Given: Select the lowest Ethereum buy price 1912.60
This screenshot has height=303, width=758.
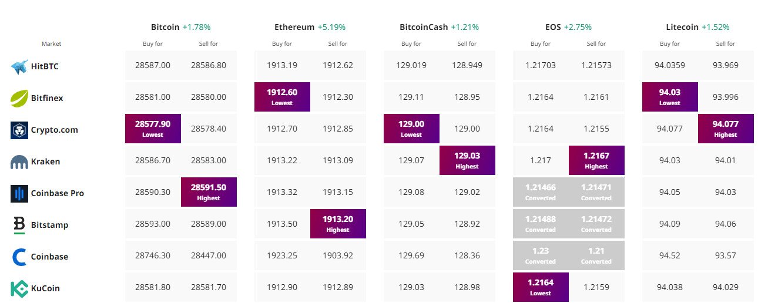Looking at the screenshot, I should pyautogui.click(x=282, y=97).
